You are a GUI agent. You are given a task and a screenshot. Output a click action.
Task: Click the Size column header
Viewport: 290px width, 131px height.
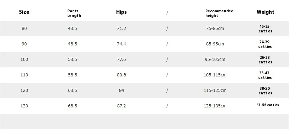tap(24, 12)
